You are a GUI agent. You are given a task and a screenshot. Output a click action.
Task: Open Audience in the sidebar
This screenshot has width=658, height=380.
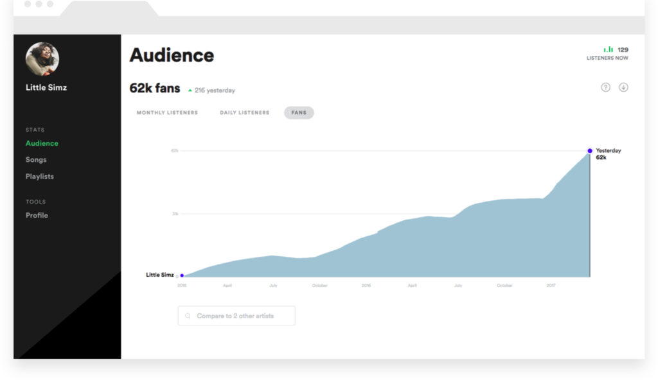click(x=42, y=143)
